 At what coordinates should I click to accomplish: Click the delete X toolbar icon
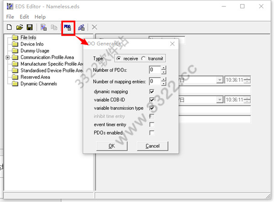tap(95, 27)
